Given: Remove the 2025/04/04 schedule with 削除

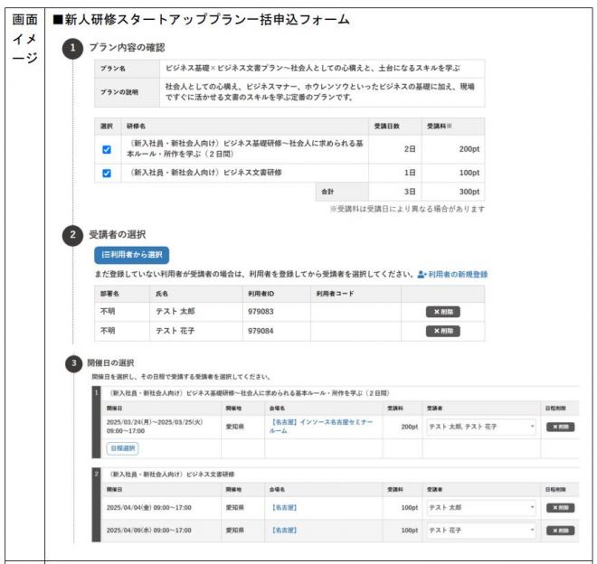Looking at the screenshot, I should (x=560, y=508).
